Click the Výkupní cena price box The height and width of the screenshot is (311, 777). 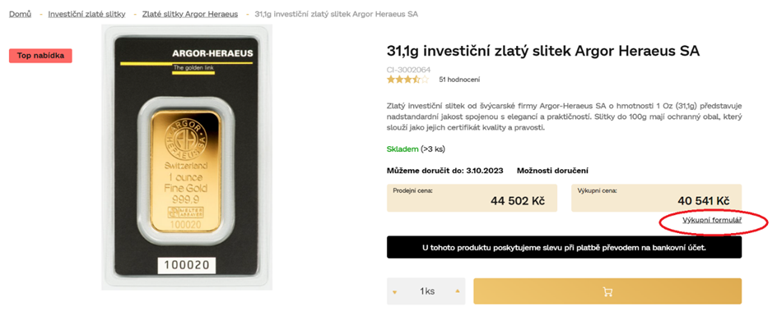click(x=657, y=199)
